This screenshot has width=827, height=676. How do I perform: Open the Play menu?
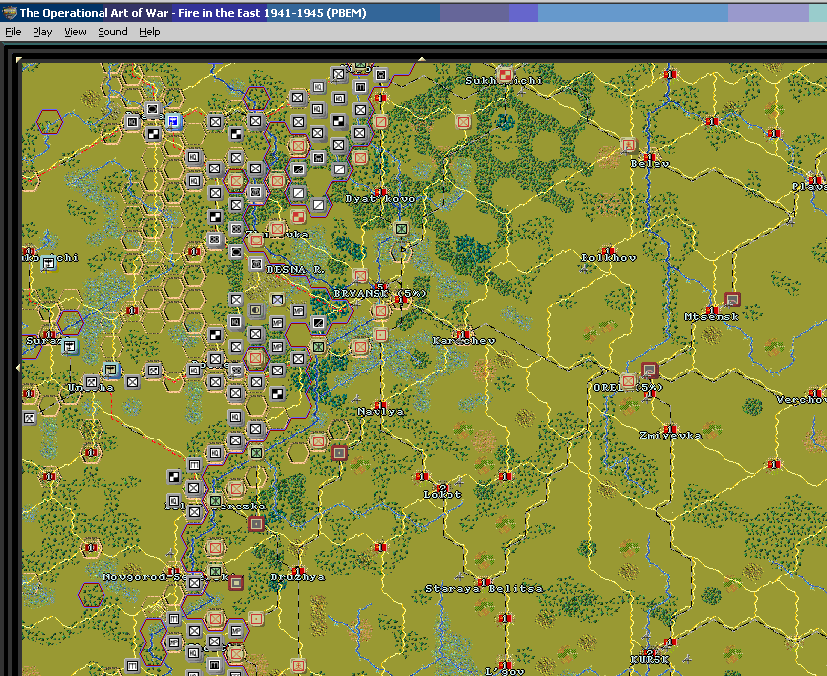42,32
